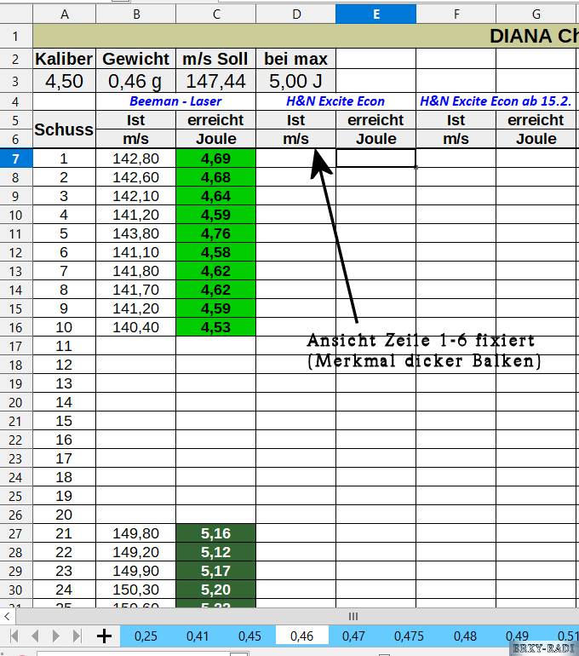Select velocity cell 149,80
The width and height of the screenshot is (579, 656).
pos(136,533)
